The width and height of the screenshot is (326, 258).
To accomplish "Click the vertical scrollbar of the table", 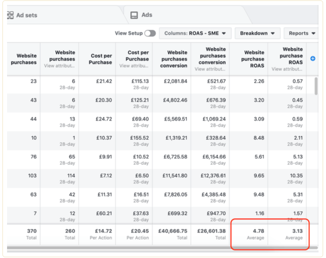I will point(316,86).
